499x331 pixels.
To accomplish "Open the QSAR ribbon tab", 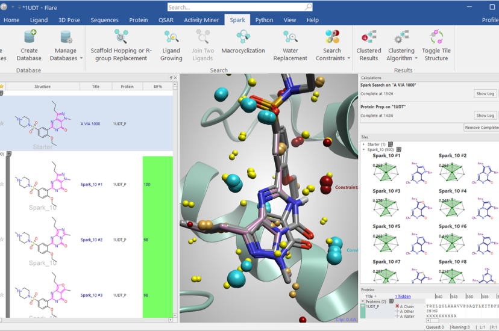I will pos(166,20).
